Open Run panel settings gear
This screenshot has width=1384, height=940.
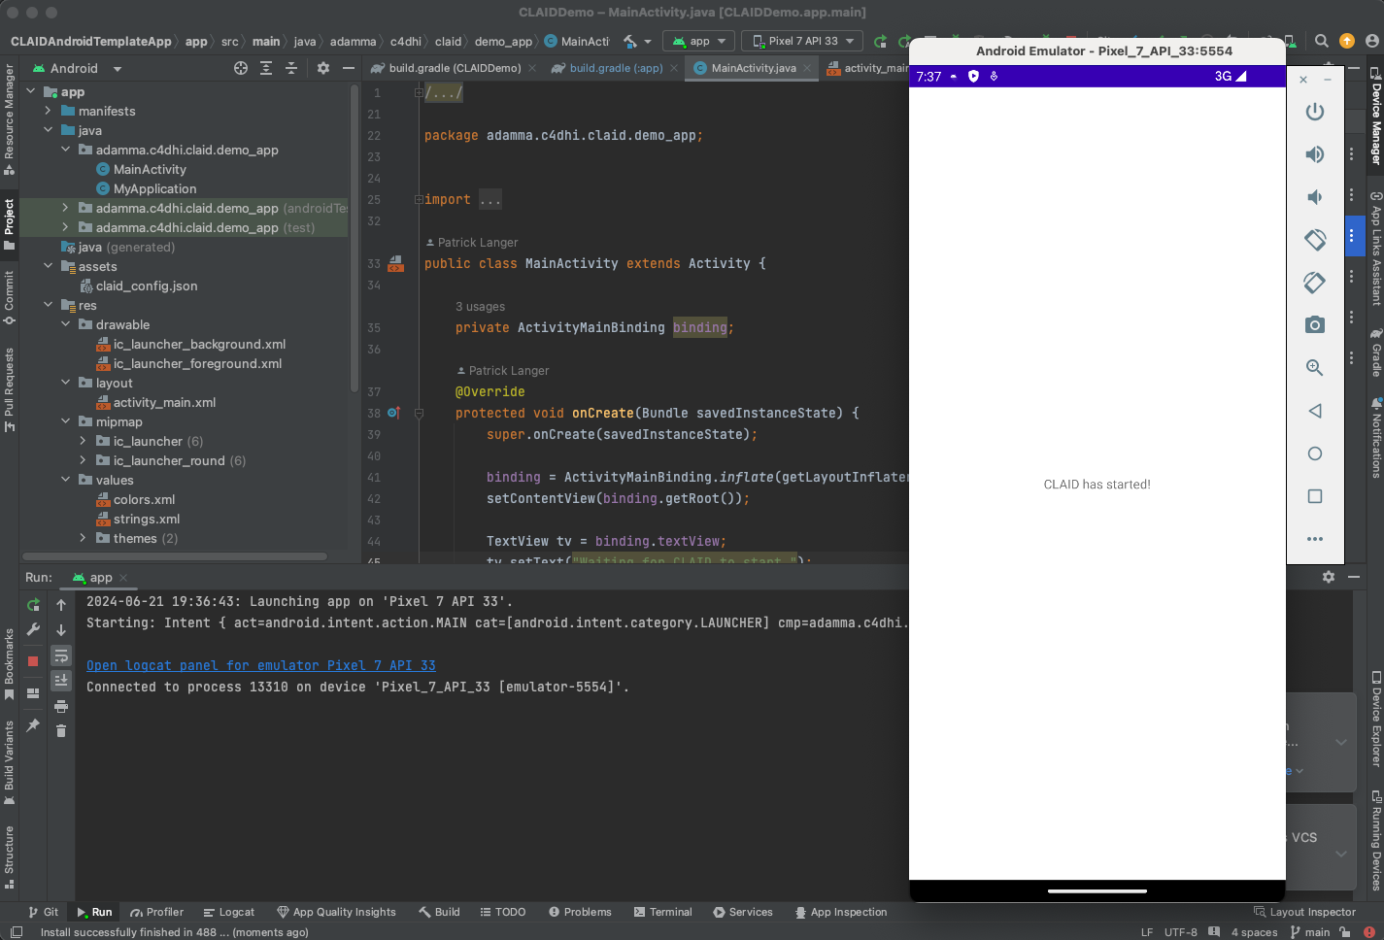1329,577
